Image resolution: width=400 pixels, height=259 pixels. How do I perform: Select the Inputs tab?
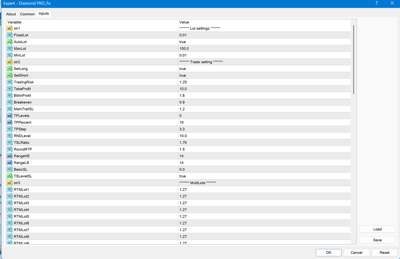pyautogui.click(x=44, y=14)
